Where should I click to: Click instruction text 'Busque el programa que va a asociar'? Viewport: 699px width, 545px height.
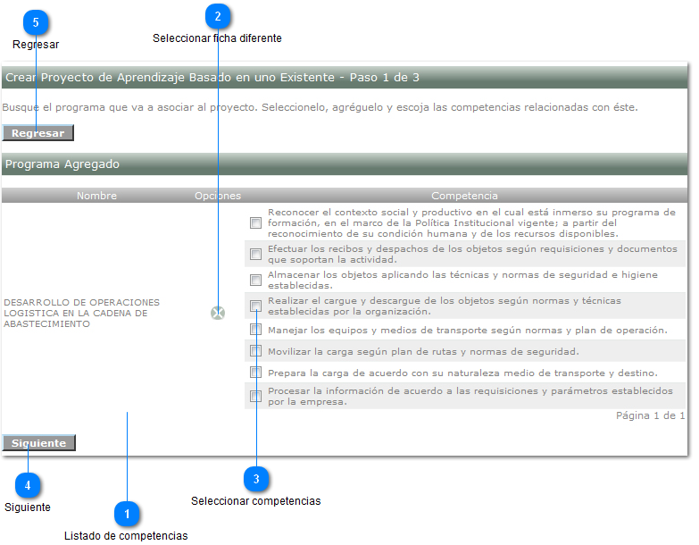pyautogui.click(x=320, y=107)
